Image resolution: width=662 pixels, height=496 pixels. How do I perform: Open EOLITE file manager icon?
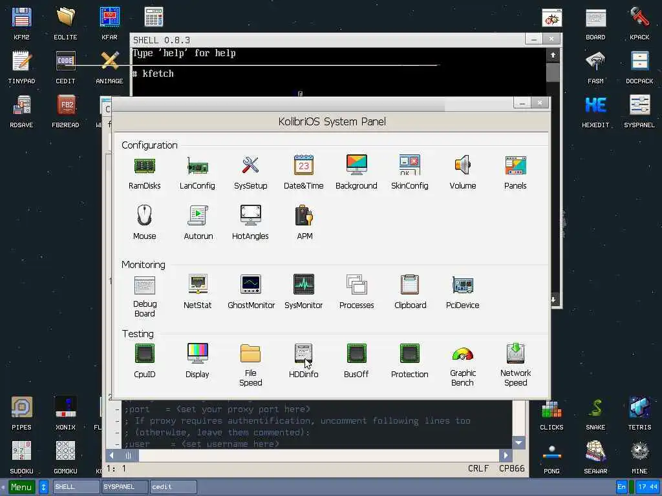[65, 24]
